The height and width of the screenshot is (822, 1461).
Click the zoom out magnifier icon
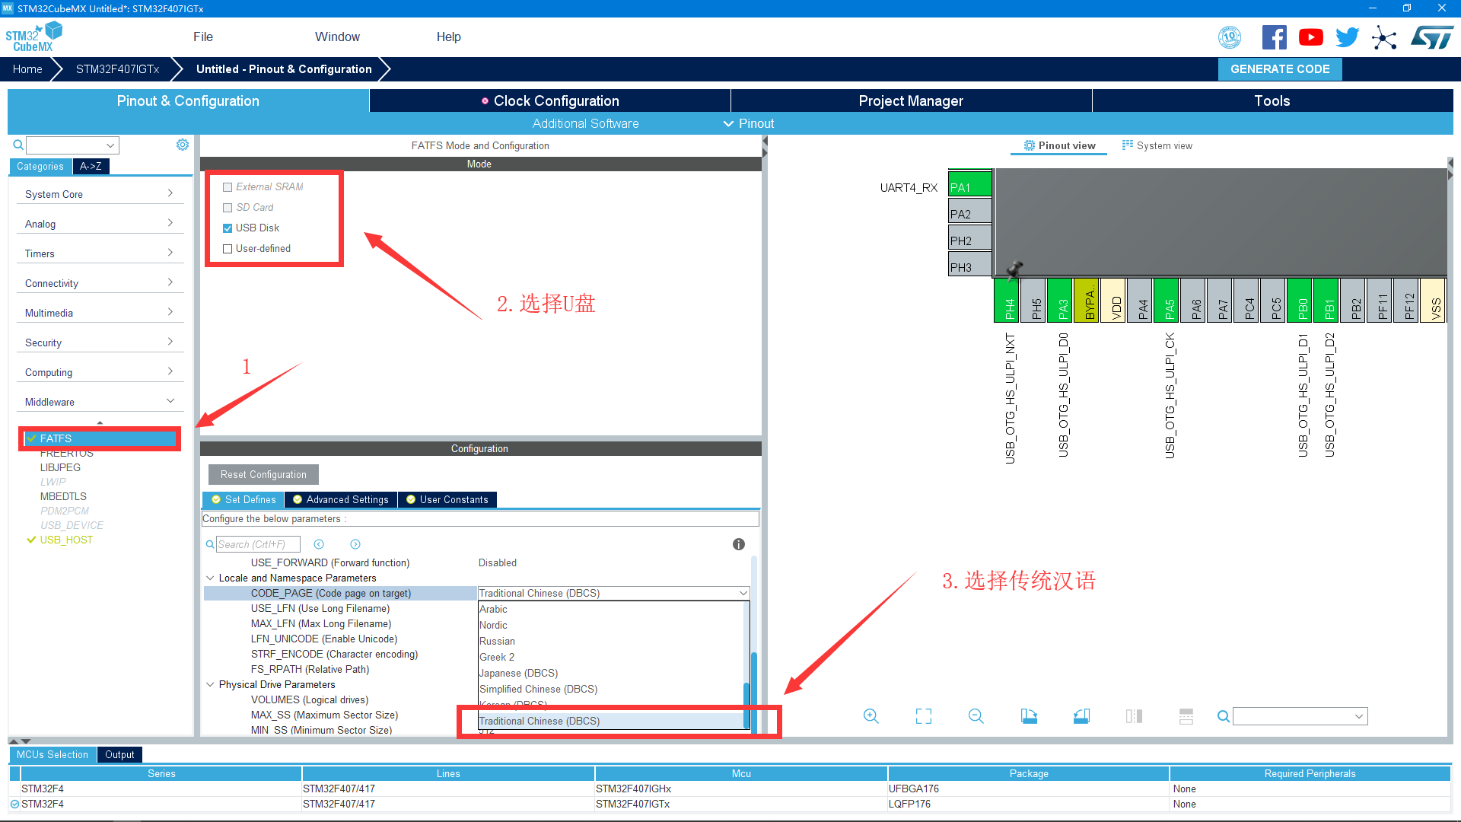pyautogui.click(x=976, y=716)
